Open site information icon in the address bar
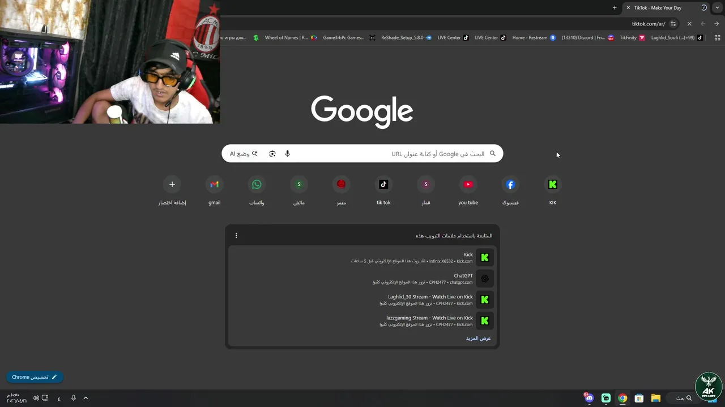 click(673, 24)
